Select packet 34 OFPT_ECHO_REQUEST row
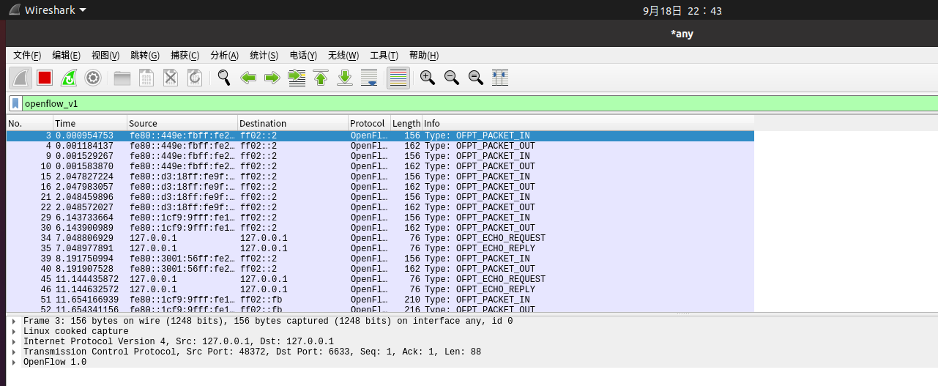Screen dimensions: 938x386 (x=380, y=238)
